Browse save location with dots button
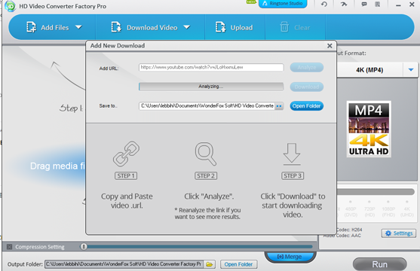 (279, 106)
